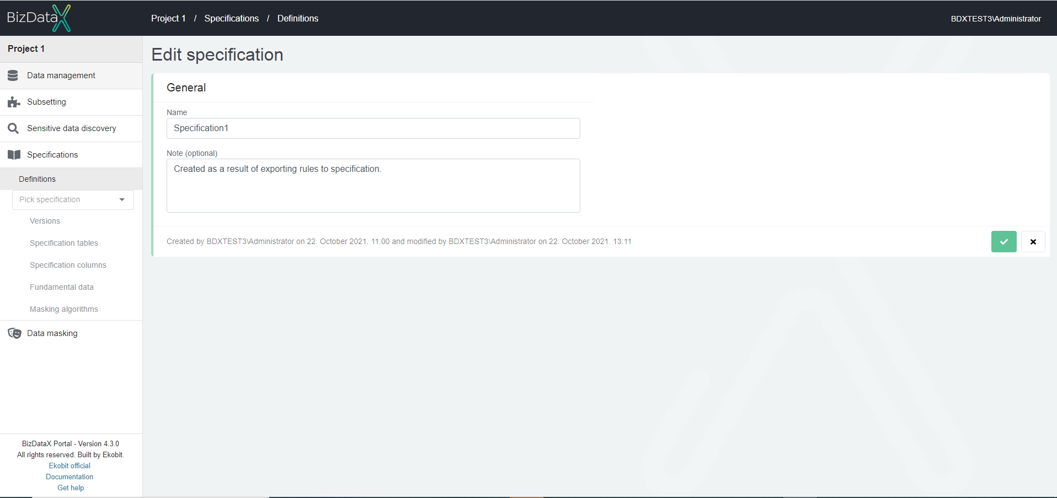Go to Versions page
The image size is (1057, 498).
45,221
